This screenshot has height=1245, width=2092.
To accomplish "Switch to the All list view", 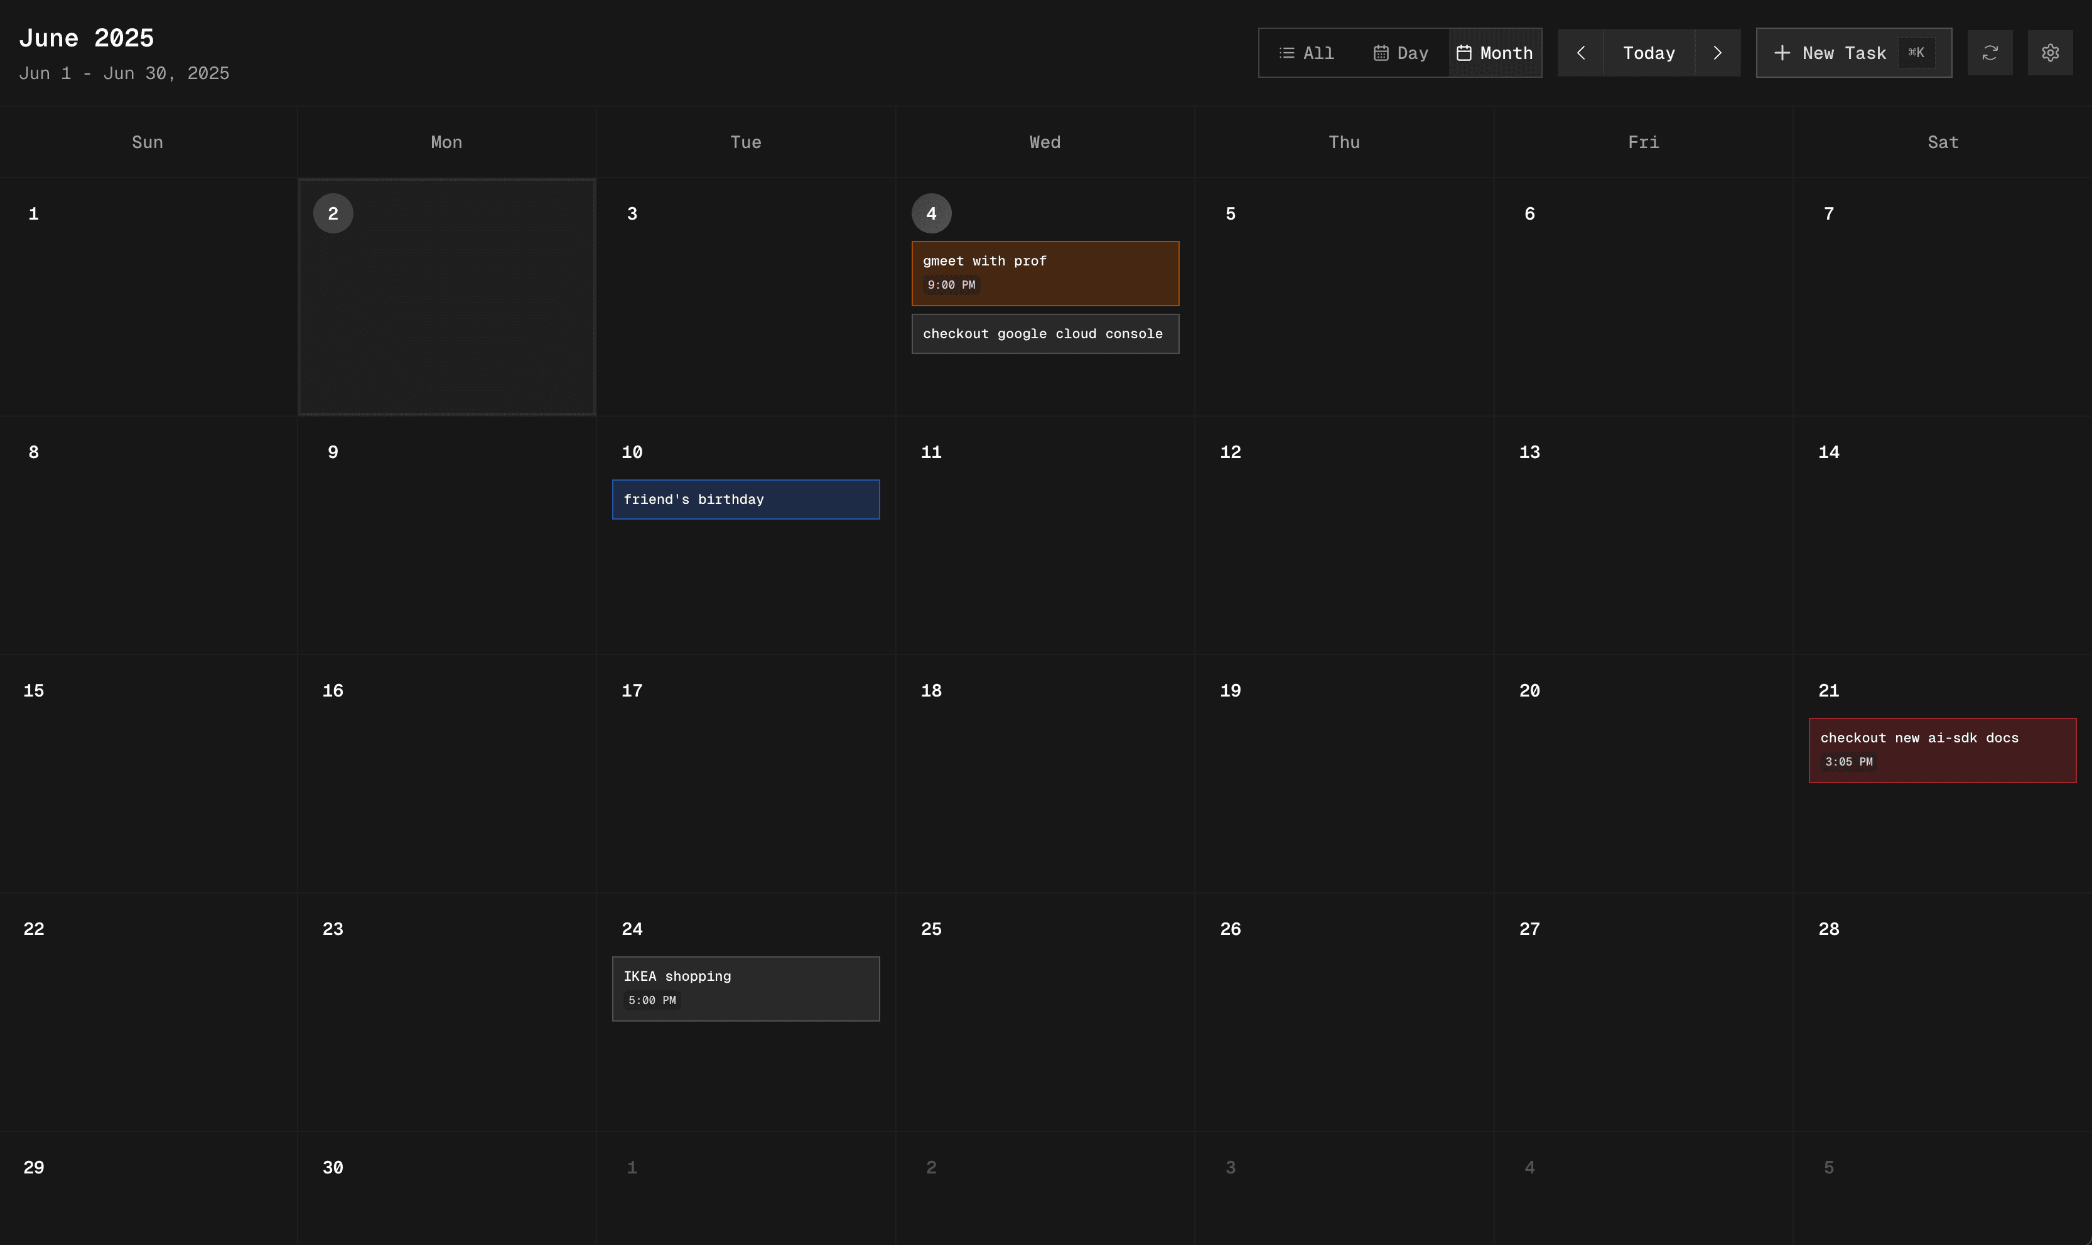I will (x=1307, y=53).
